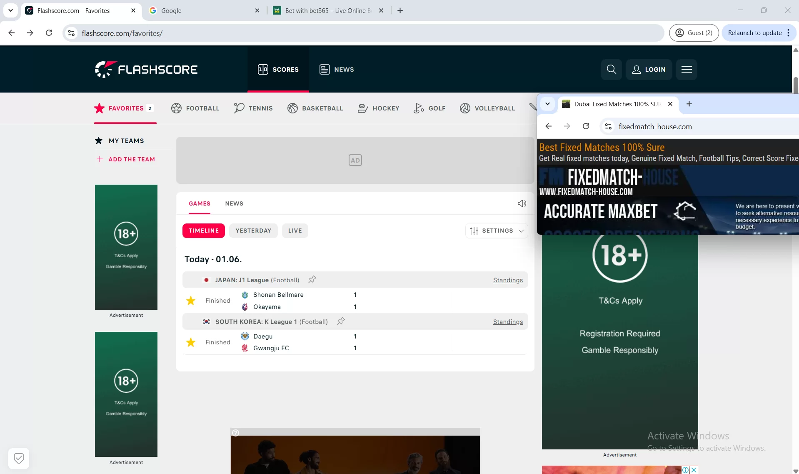Pin the South Korea K League 1
The width and height of the screenshot is (799, 474).
[341, 321]
